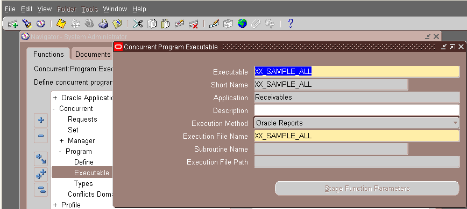Select Types under Program
This screenshot has width=467, height=209.
tap(83, 184)
